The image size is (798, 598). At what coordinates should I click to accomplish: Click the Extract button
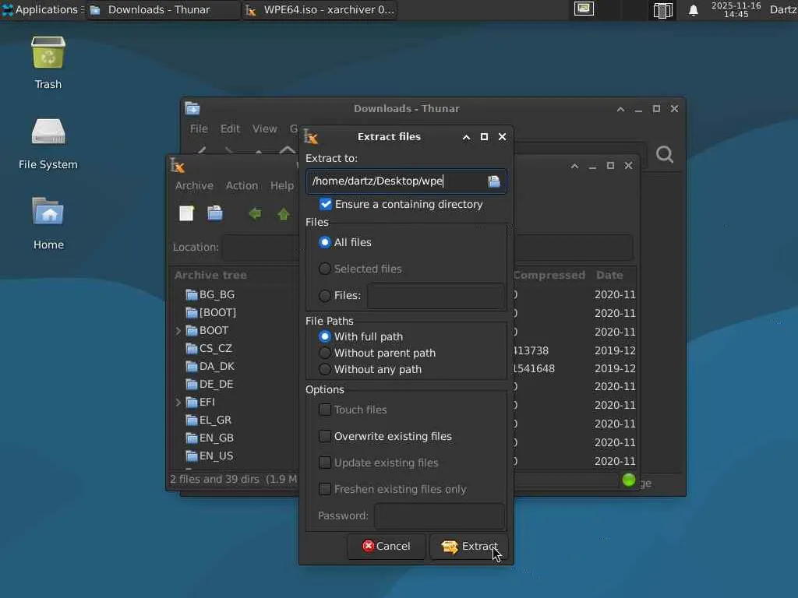pyautogui.click(x=468, y=547)
